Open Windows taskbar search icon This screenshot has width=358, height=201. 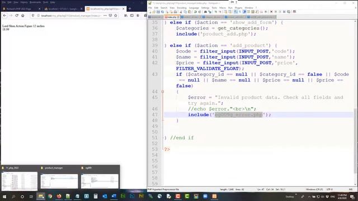(x=13, y=197)
